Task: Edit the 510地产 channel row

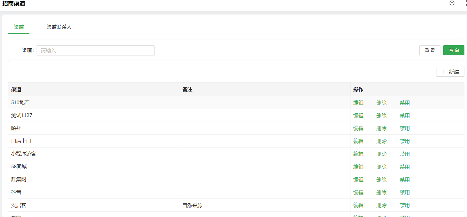Action: tap(358, 103)
